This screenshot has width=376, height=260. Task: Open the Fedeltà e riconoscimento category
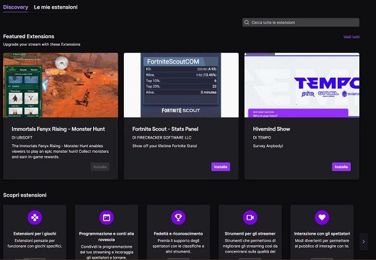[x=178, y=232]
